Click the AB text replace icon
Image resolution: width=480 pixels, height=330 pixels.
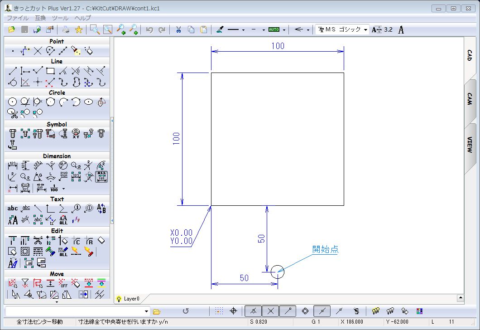point(101,209)
